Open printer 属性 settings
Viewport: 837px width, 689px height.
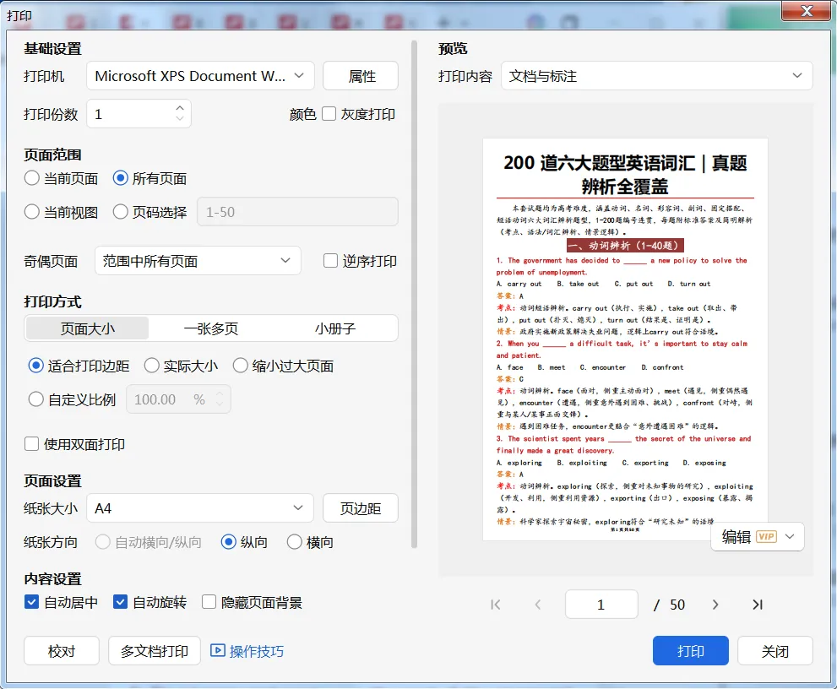[361, 76]
